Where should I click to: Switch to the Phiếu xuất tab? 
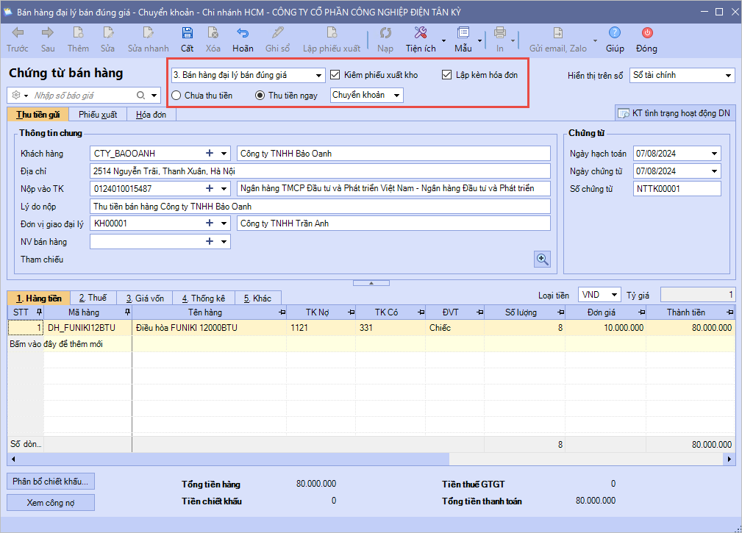(98, 115)
